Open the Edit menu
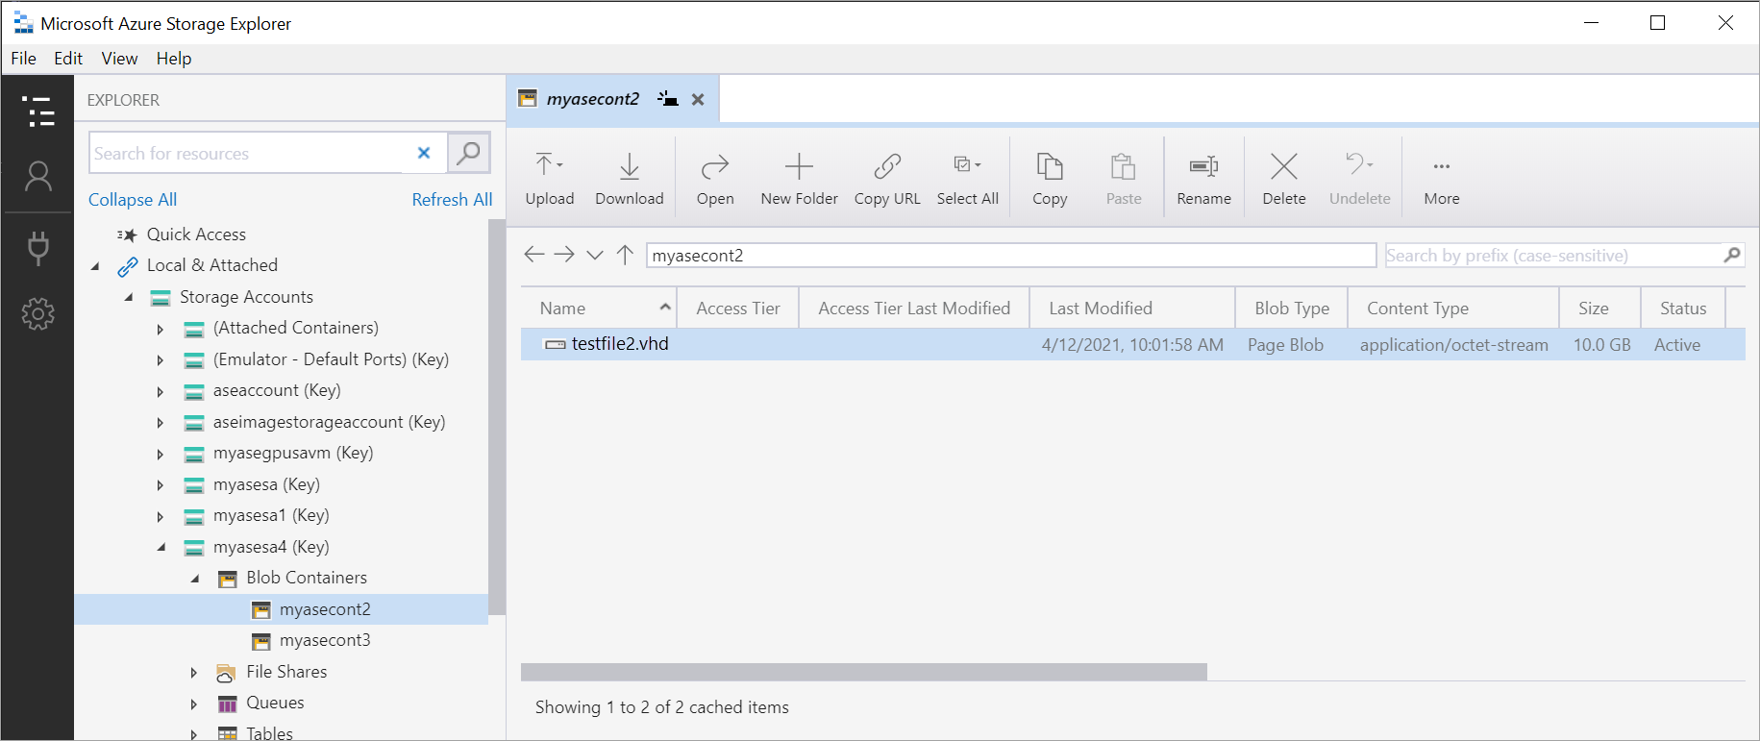Image resolution: width=1760 pixels, height=741 pixels. coord(68,59)
